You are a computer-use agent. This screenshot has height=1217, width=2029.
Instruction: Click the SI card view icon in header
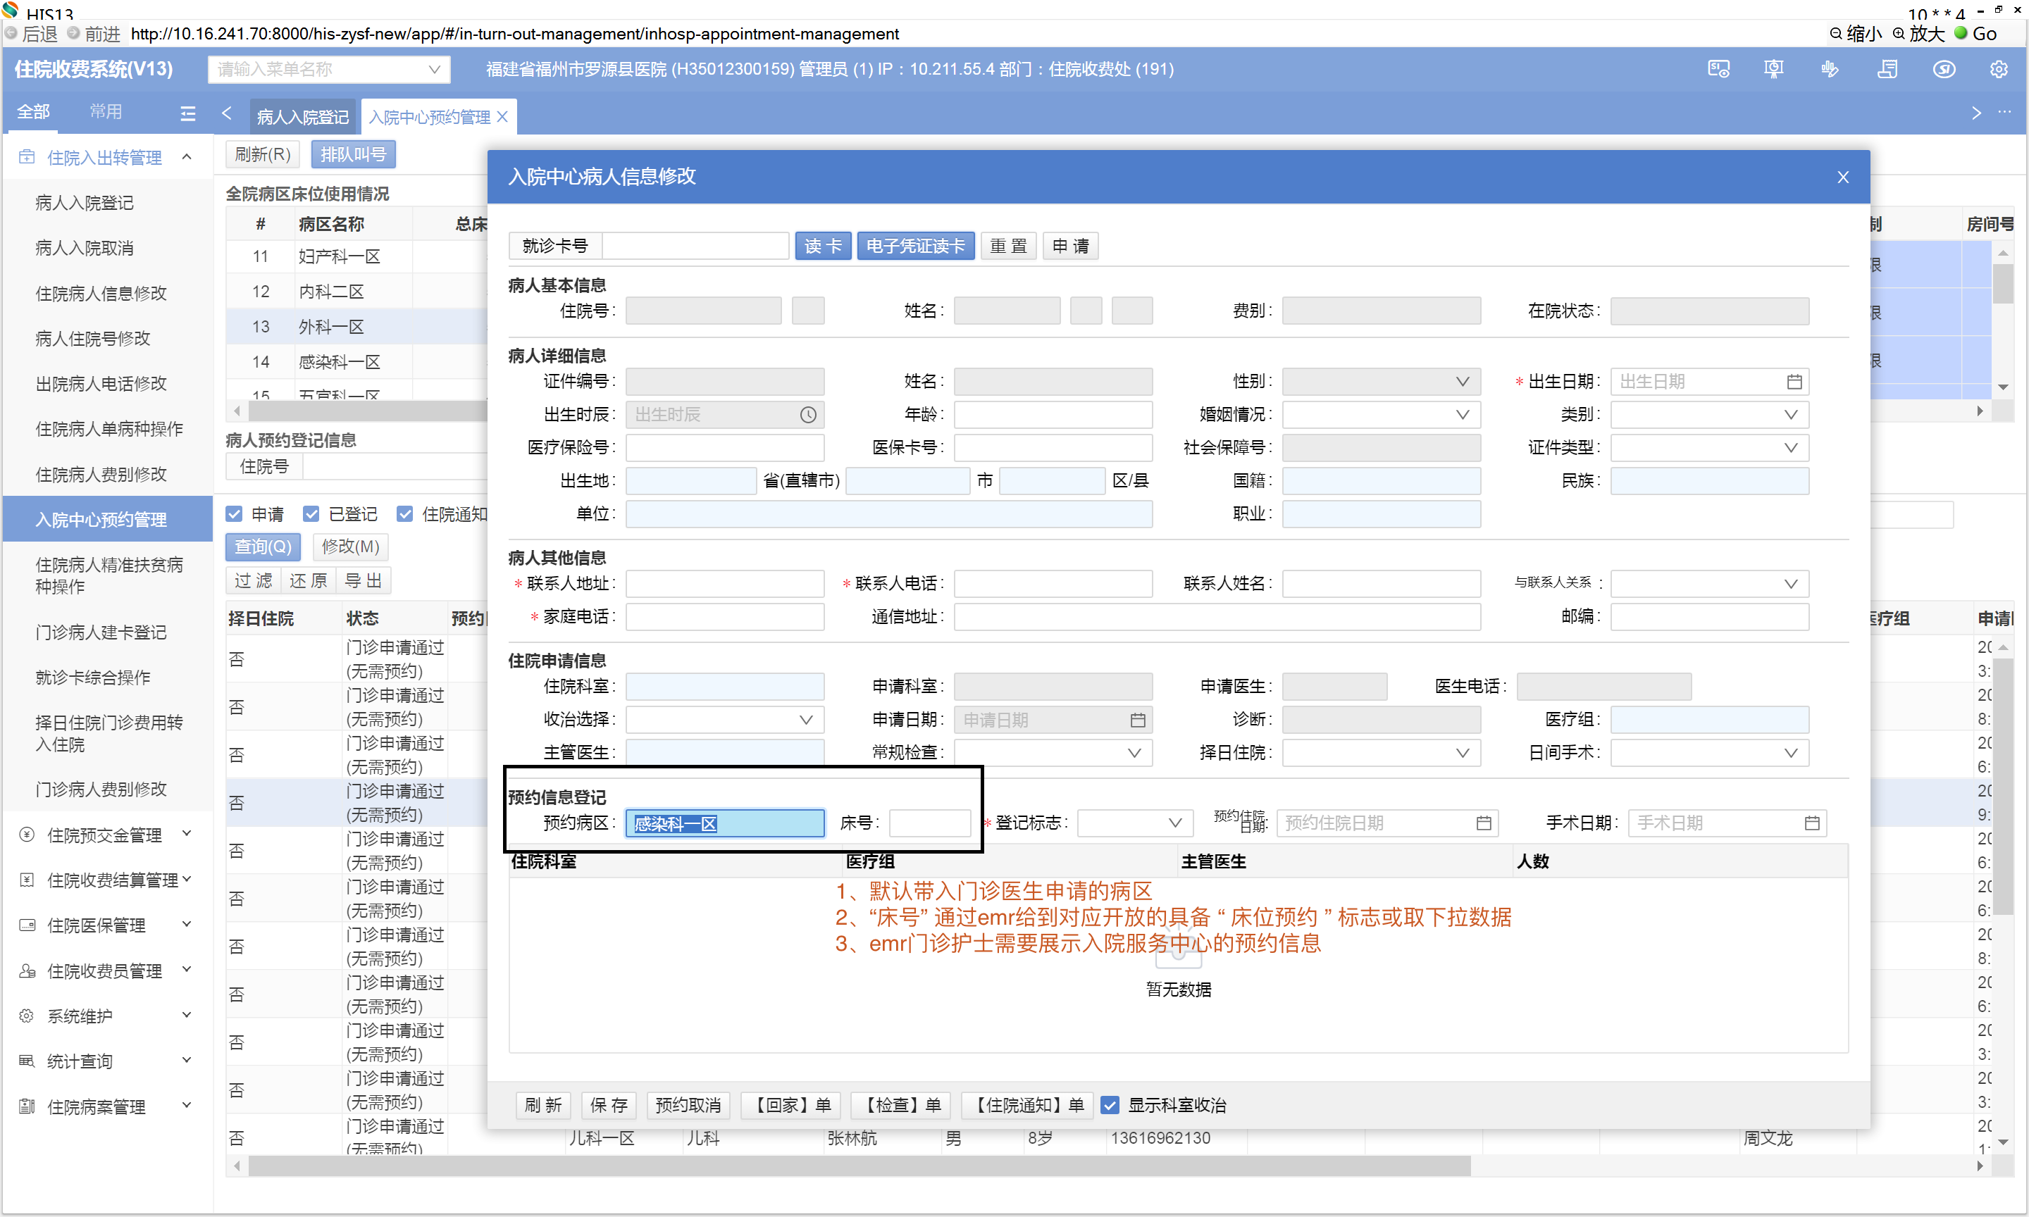tap(1718, 70)
